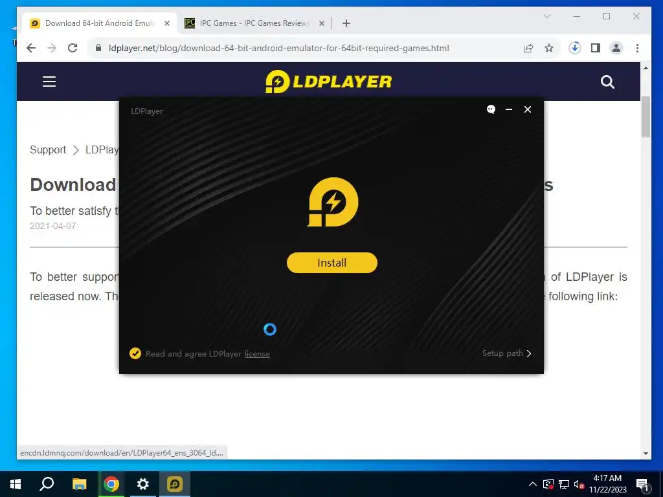This screenshot has width=663, height=497.
Task: Open Windows taskbar search
Action: click(x=47, y=484)
